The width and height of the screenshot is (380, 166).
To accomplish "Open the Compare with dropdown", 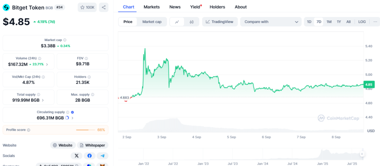I will 271,22.
